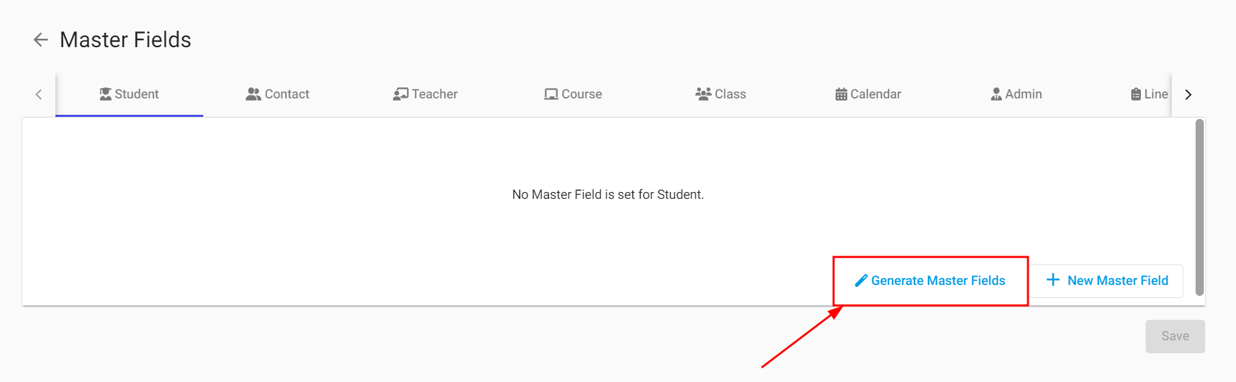Select the Student tab label

[137, 94]
